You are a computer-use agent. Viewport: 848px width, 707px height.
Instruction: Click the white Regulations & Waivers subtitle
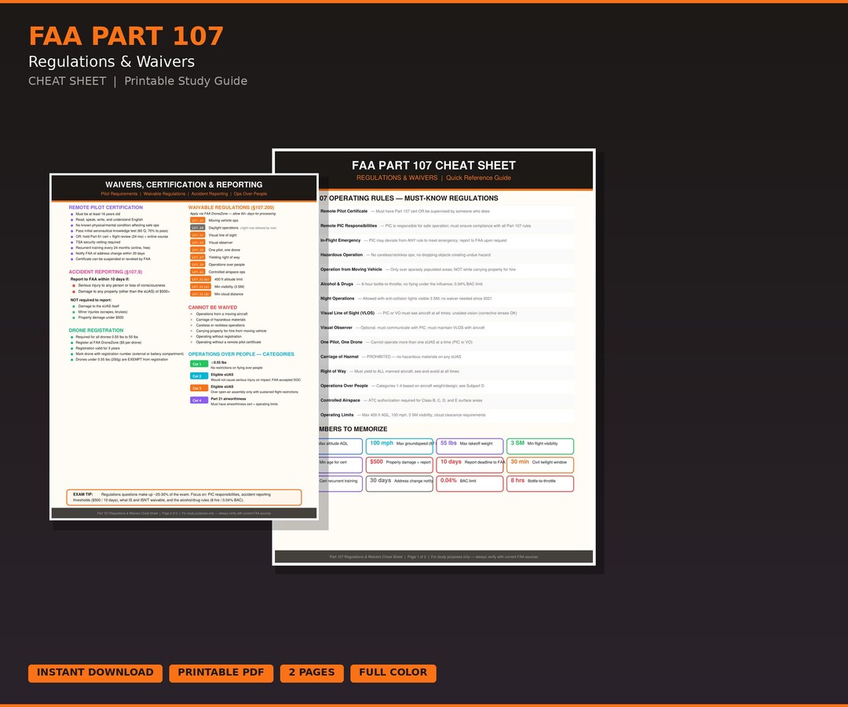tap(111, 62)
